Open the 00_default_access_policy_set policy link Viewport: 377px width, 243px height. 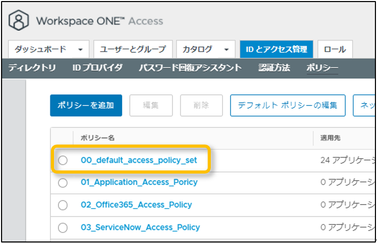pos(139,160)
